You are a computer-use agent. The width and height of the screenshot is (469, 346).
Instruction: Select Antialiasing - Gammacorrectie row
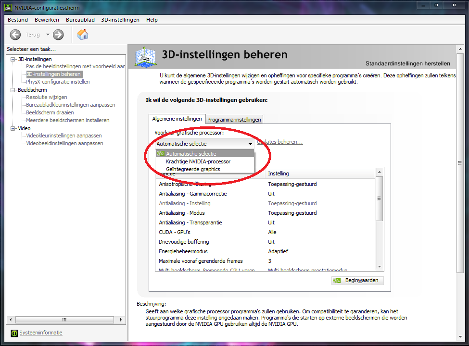[266, 194]
